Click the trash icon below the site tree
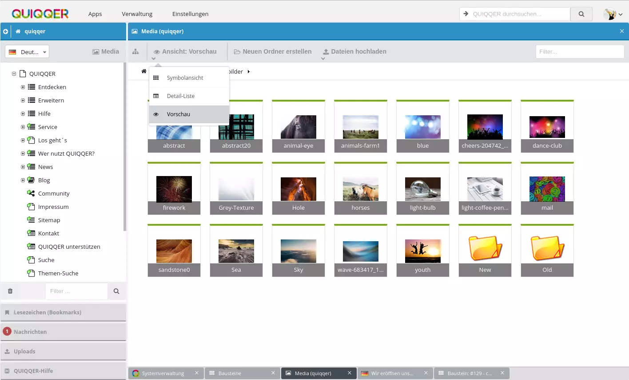Viewport: 629px width, 380px height. coord(10,291)
